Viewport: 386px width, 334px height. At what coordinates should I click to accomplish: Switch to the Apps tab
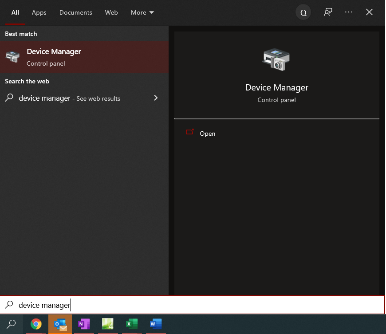39,12
